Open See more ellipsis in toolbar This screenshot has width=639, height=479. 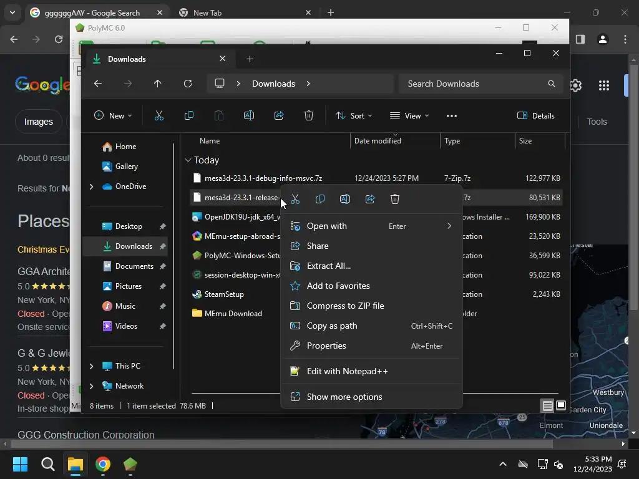(x=452, y=115)
